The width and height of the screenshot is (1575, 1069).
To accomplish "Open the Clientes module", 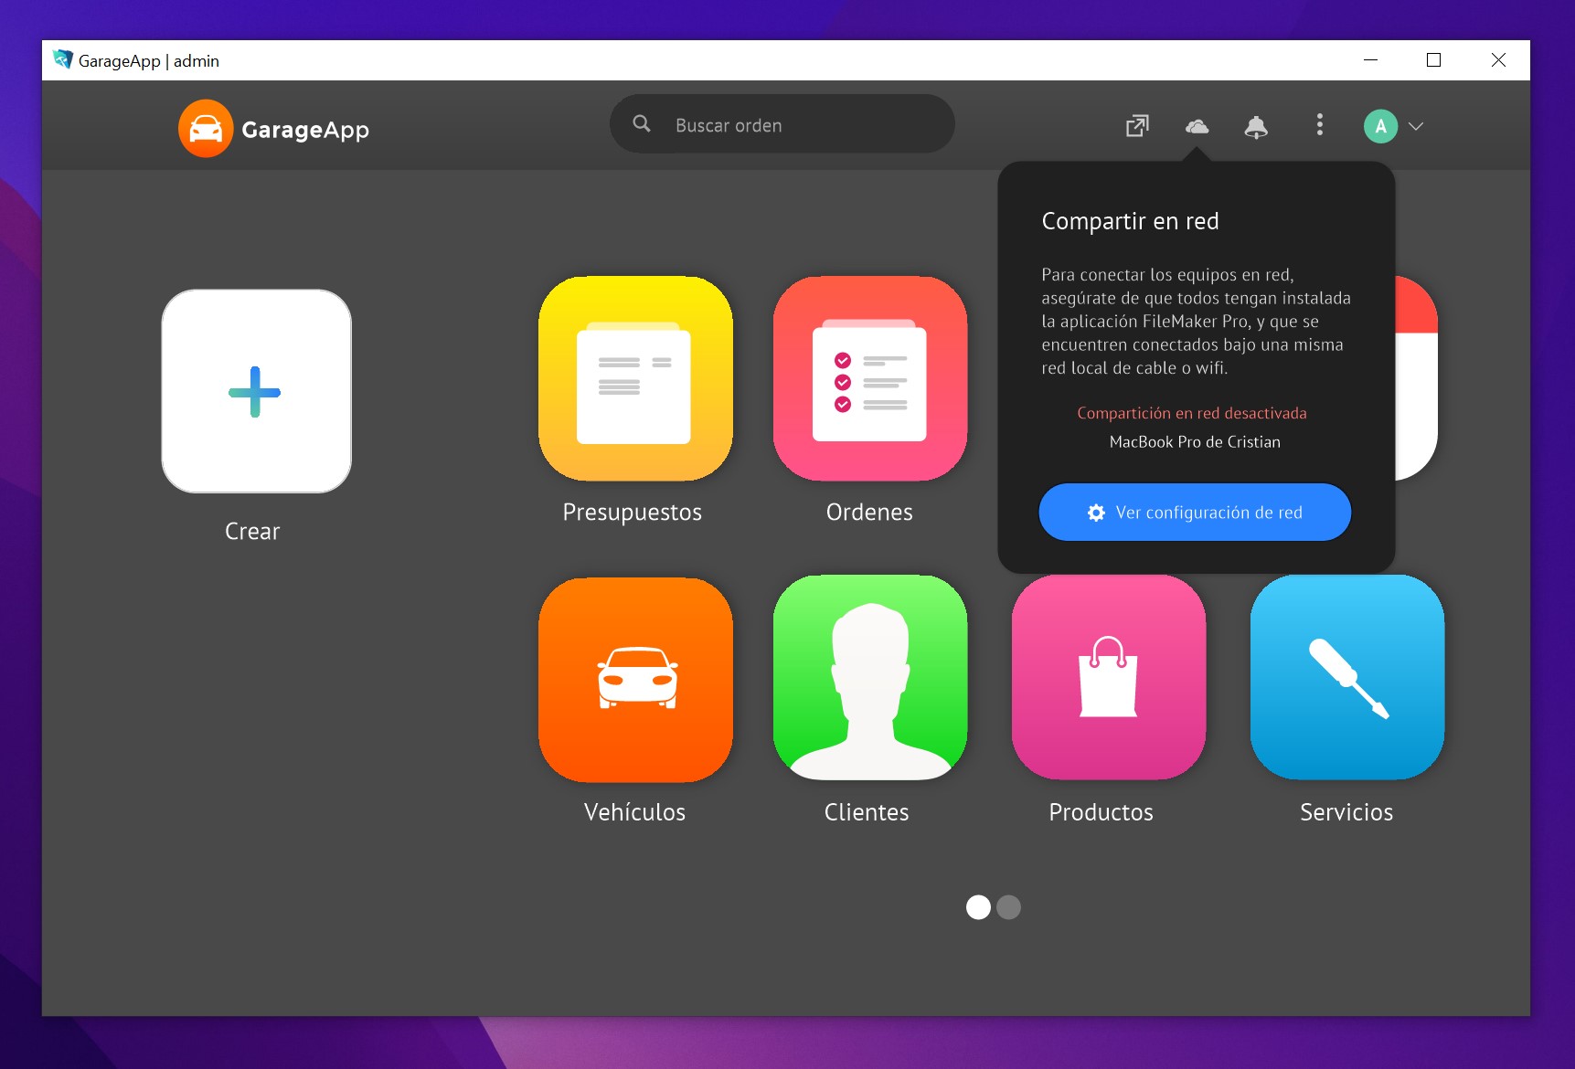I will pos(870,677).
